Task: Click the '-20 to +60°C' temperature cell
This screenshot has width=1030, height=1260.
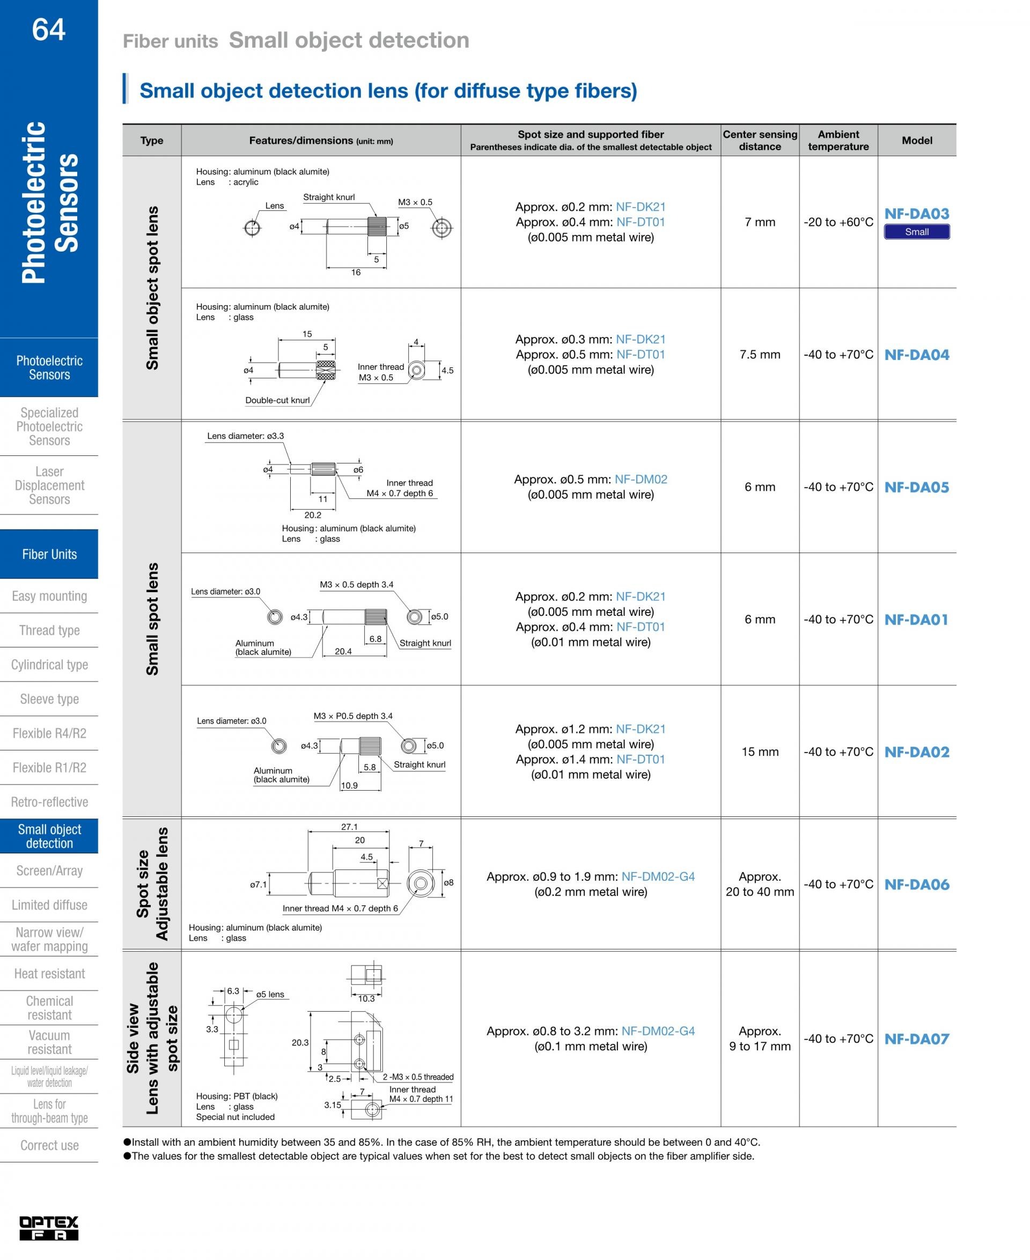Action: click(x=838, y=223)
